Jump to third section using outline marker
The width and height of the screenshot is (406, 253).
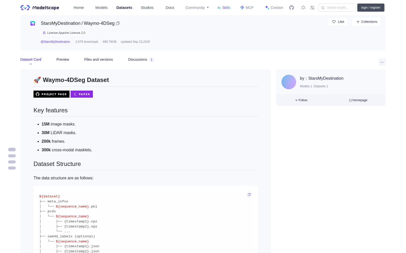pyautogui.click(x=12, y=162)
